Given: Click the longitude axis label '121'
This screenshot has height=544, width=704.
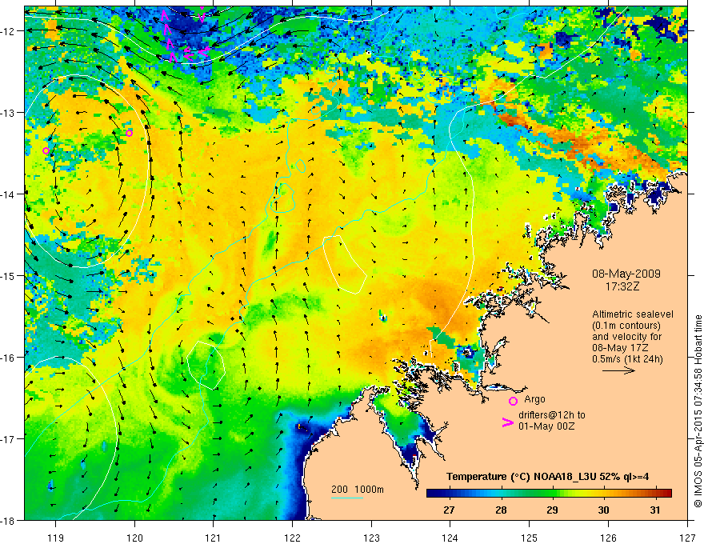Looking at the screenshot, I should (x=214, y=538).
